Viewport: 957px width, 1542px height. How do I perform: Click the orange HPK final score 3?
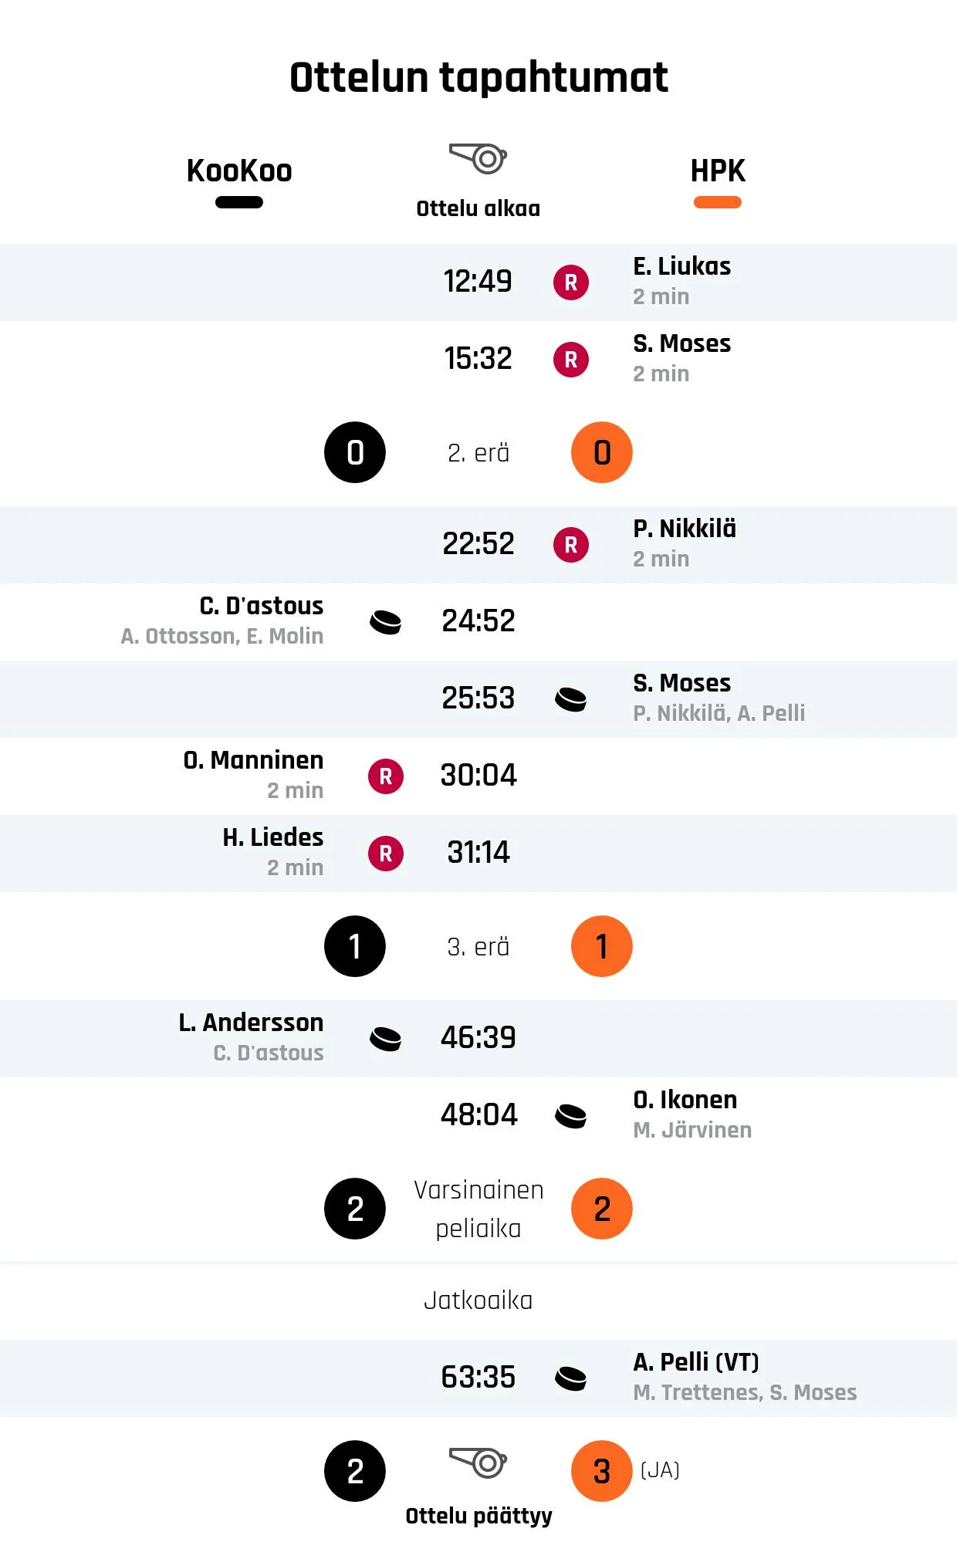(602, 1471)
